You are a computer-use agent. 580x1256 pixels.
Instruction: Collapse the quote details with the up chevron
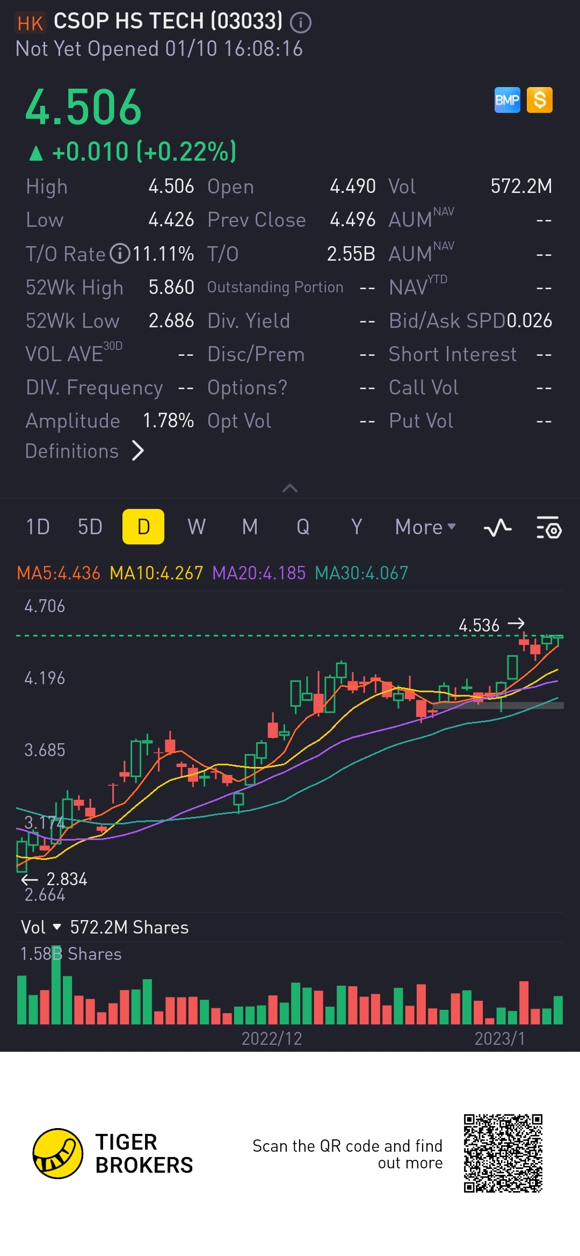[x=290, y=488]
